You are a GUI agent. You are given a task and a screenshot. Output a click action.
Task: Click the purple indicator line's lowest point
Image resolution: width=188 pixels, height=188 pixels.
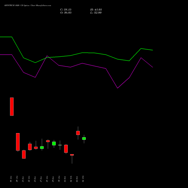[118, 88]
